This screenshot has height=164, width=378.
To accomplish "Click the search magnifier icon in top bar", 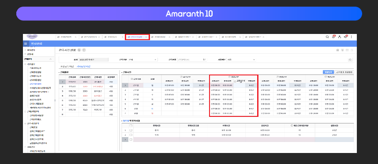I will [327, 37].
